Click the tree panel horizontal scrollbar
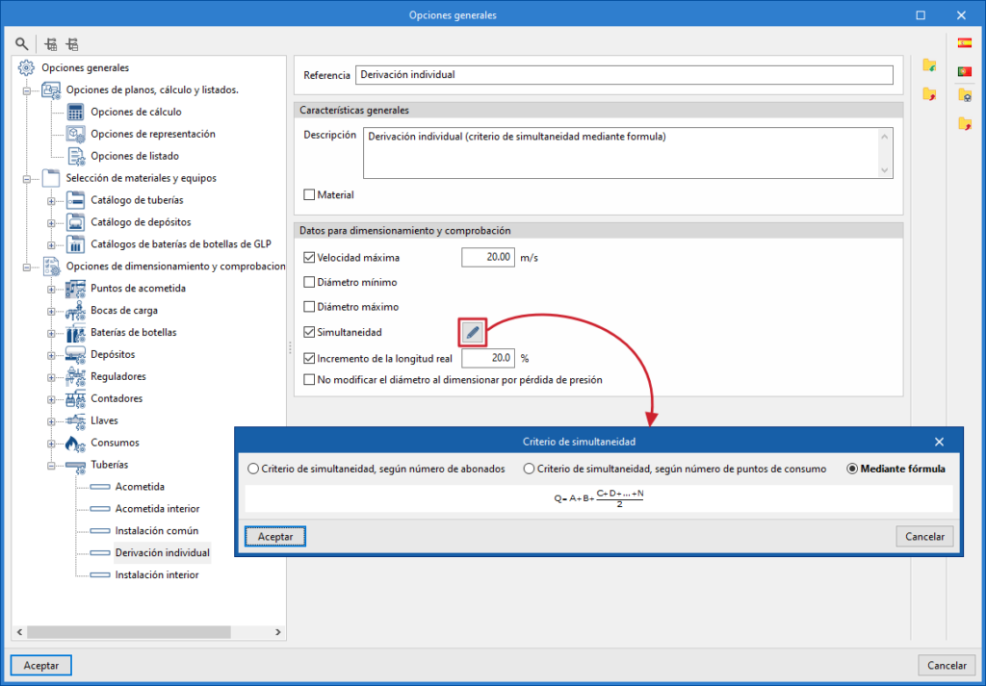The height and width of the screenshot is (686, 986). click(x=129, y=631)
